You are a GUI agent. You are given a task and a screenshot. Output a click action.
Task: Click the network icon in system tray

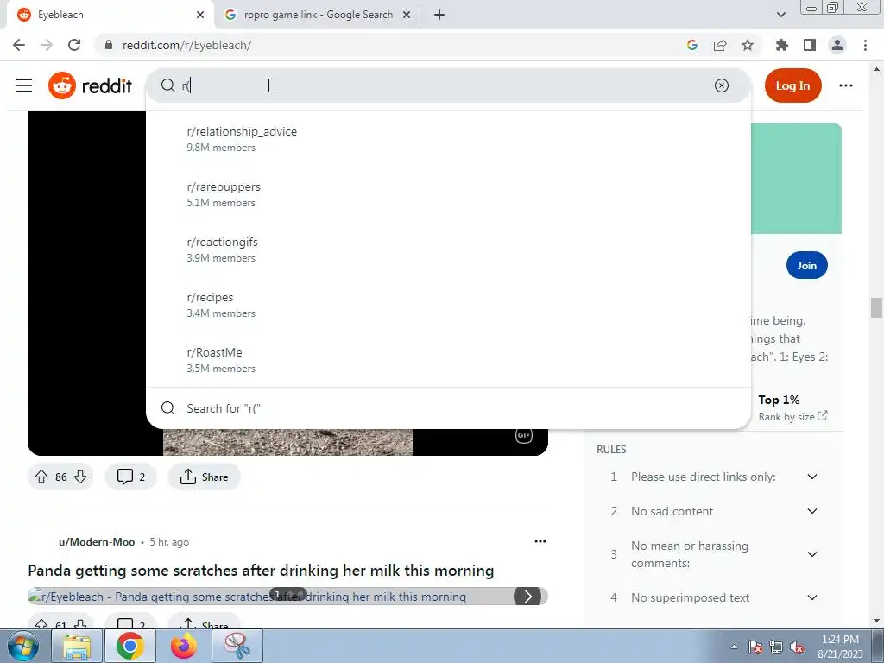[x=776, y=647]
